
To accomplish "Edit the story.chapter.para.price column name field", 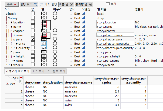I will pos(115,43).
